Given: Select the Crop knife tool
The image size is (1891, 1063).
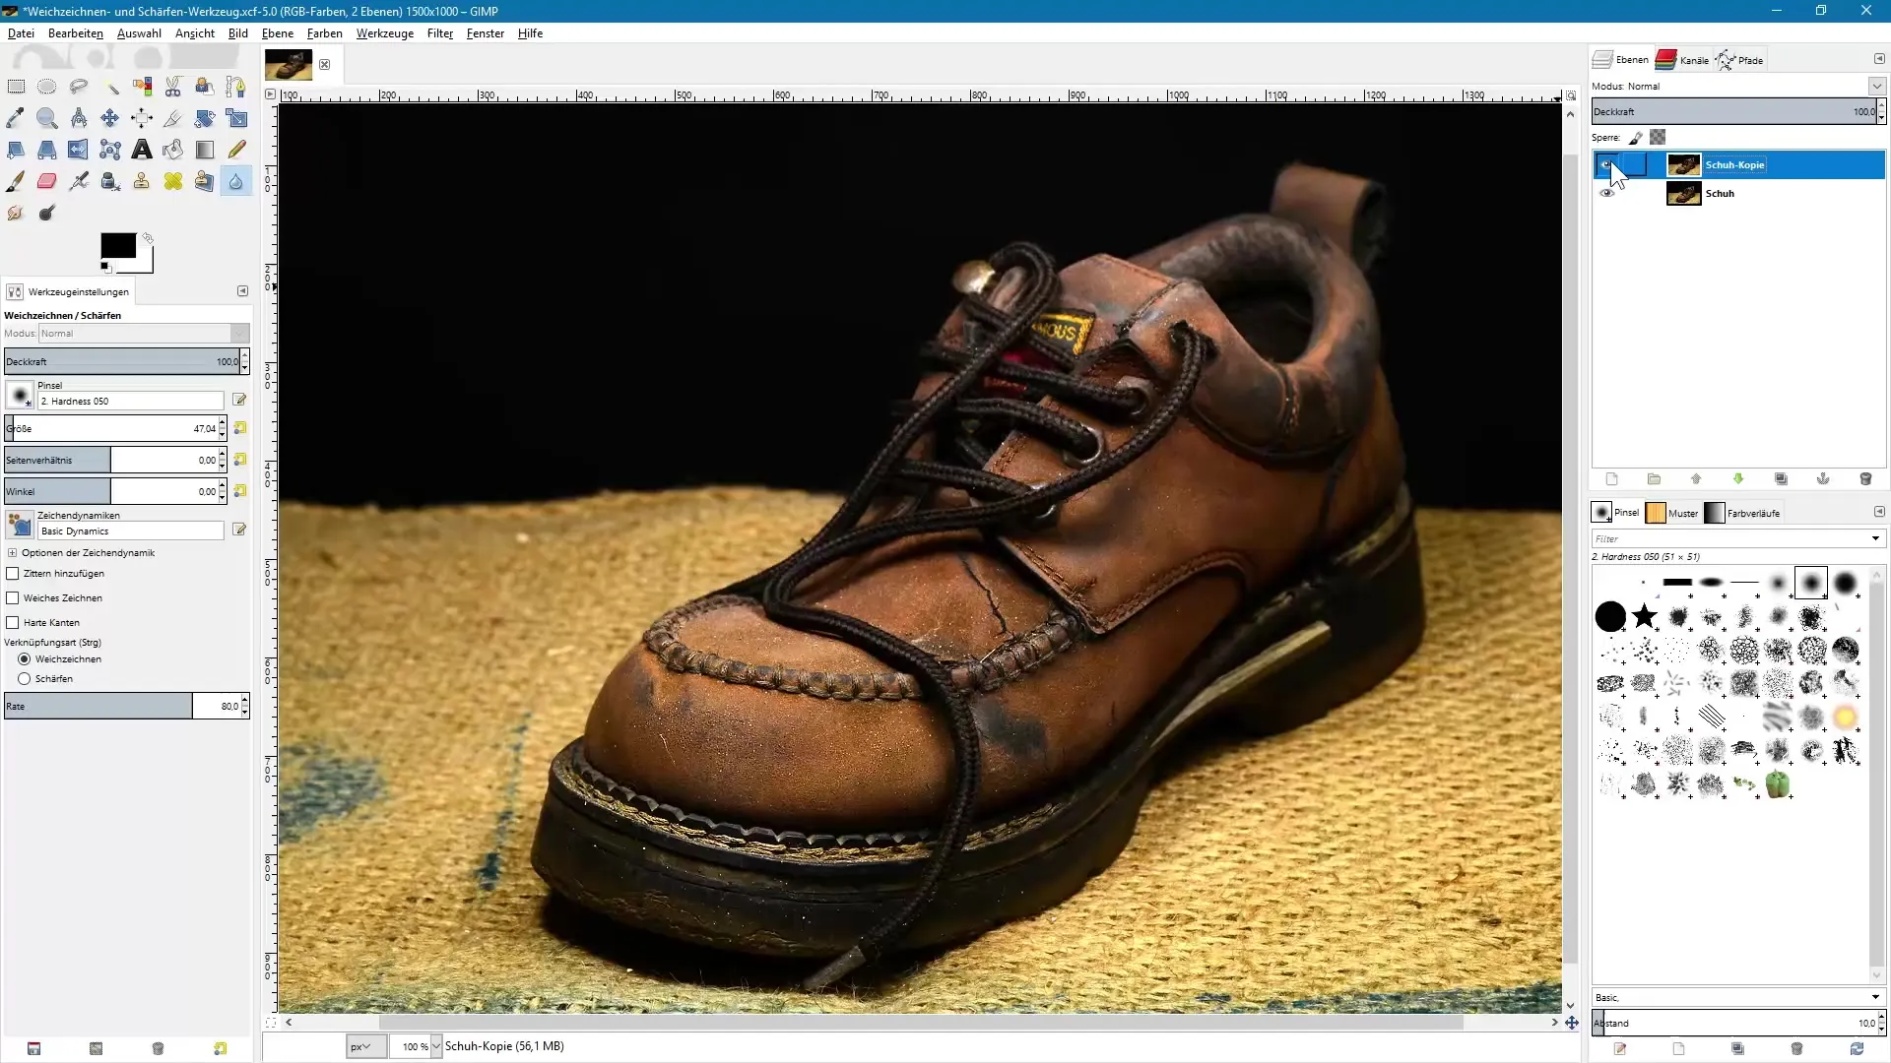Looking at the screenshot, I should pos(173,118).
